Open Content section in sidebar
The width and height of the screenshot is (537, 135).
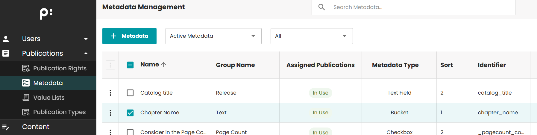48,127
